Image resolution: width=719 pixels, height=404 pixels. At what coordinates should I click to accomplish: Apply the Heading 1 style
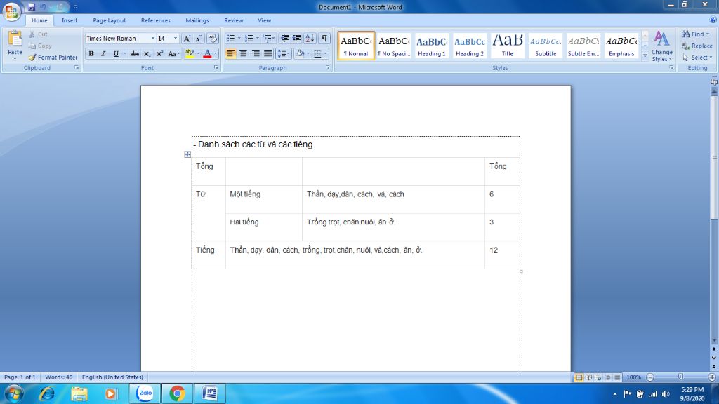[x=432, y=46]
